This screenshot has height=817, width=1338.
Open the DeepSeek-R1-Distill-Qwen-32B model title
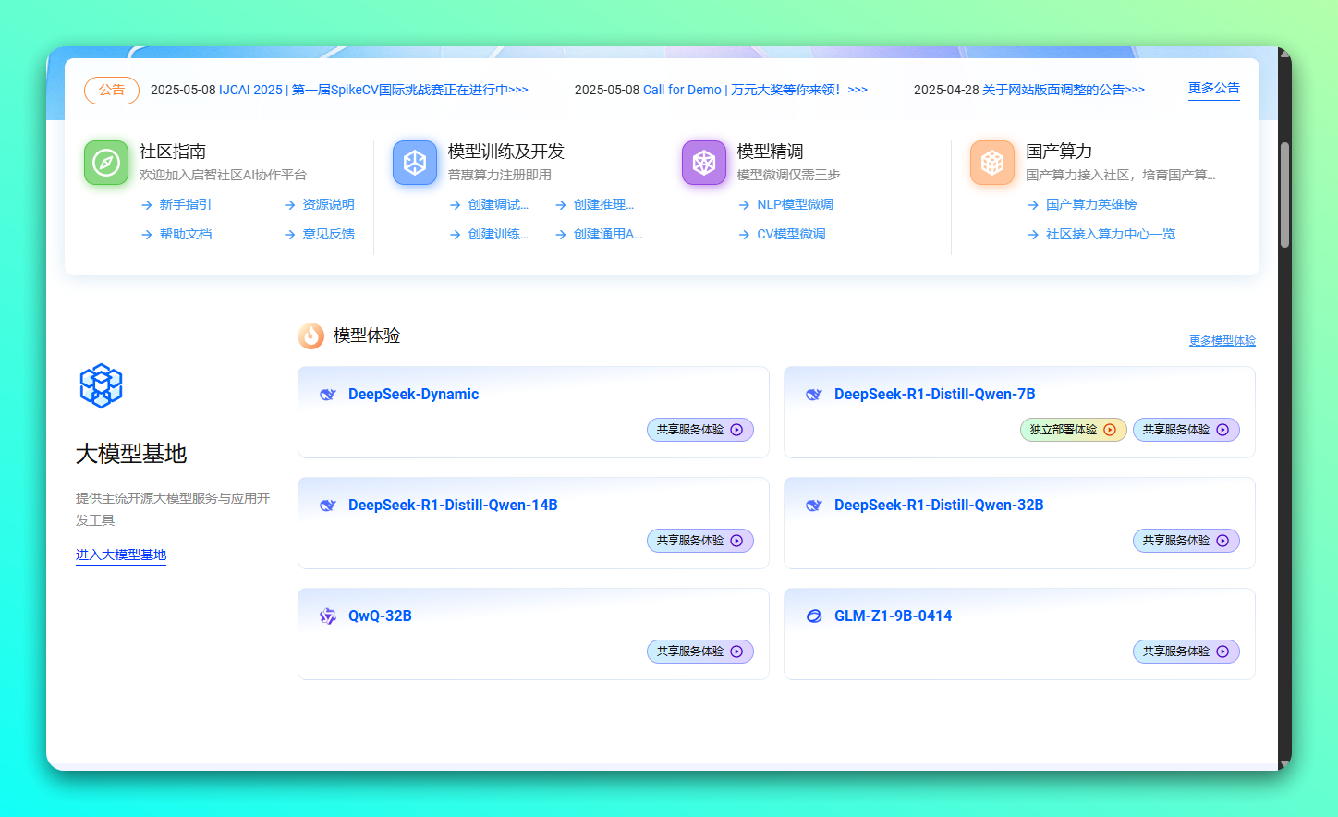click(939, 506)
